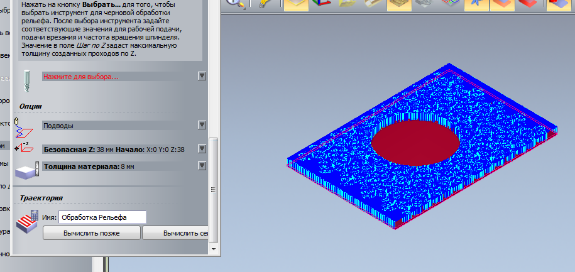
Task: Expand the Толщина материала arrow button
Action: click(202, 166)
